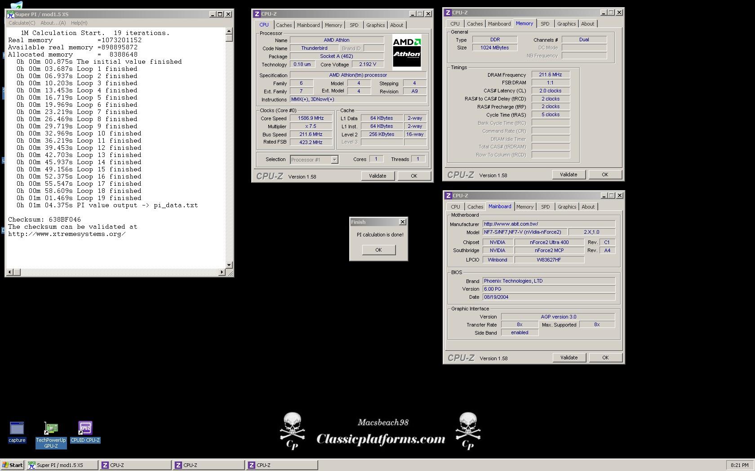
Task: Switch to Graphics tab in CPU-Z CPU window
Action: pos(375,25)
